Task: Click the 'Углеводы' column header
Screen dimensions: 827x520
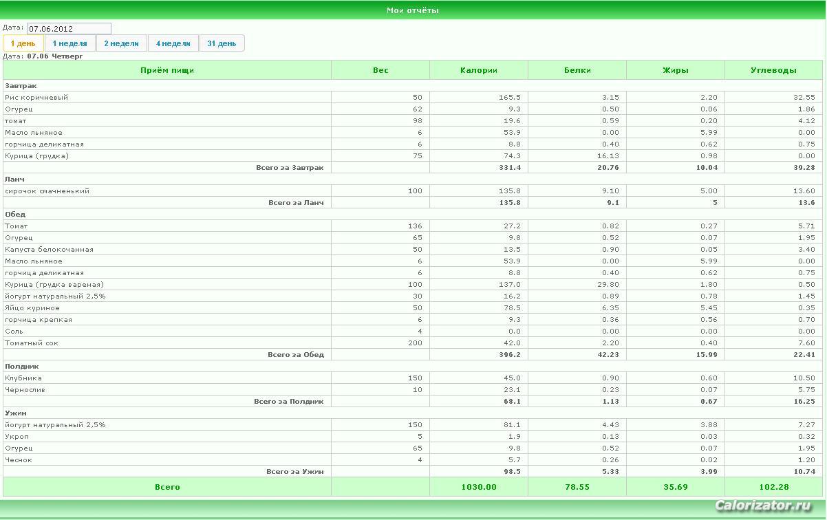Action: [x=774, y=70]
